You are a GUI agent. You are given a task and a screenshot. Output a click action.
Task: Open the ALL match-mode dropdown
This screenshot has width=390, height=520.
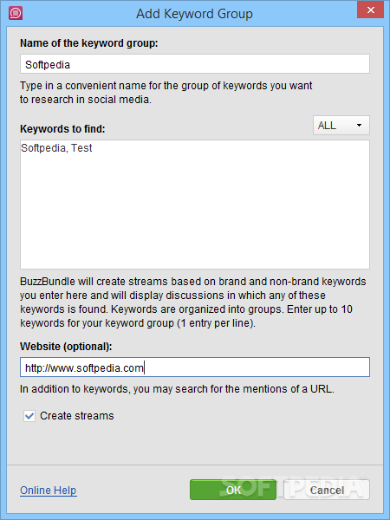[341, 126]
